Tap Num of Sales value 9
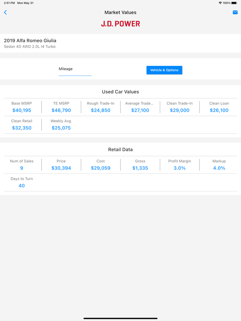Image resolution: width=241 pixels, height=321 pixels. pyautogui.click(x=22, y=168)
